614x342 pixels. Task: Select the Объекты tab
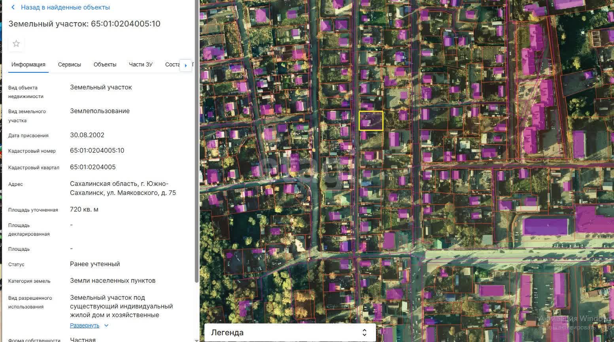[105, 64]
